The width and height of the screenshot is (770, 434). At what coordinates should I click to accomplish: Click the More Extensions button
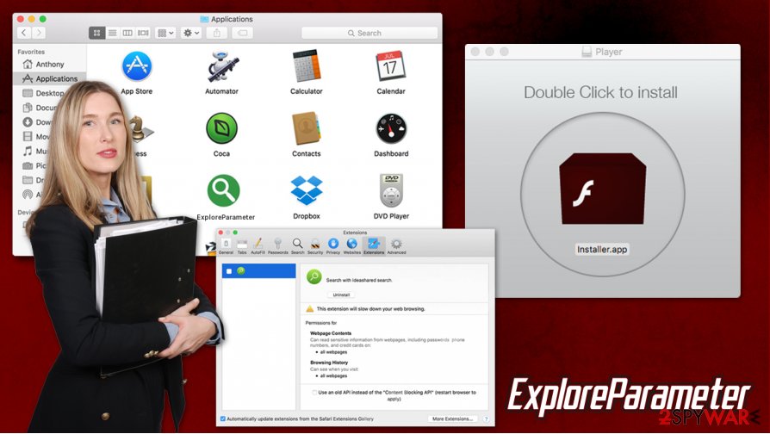(452, 418)
